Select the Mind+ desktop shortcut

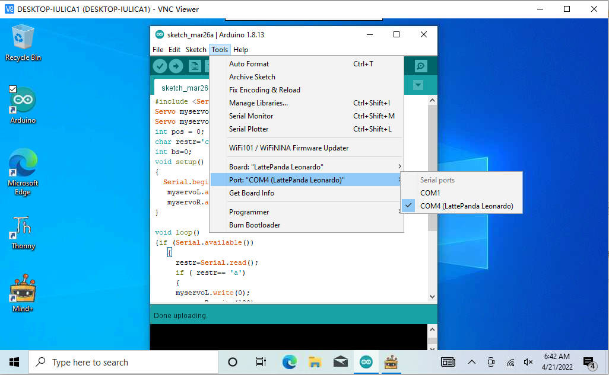pos(23,293)
